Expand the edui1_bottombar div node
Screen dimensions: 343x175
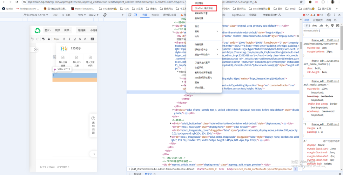coord(171,123)
